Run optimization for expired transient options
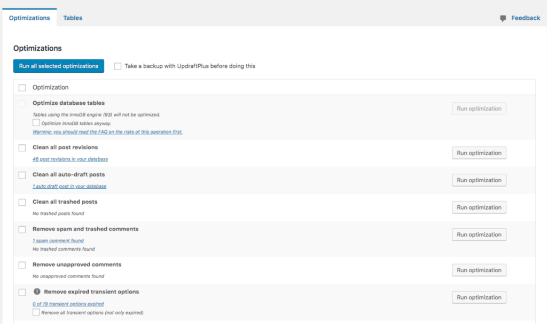Viewport: 547px width, 324px height. (479, 298)
